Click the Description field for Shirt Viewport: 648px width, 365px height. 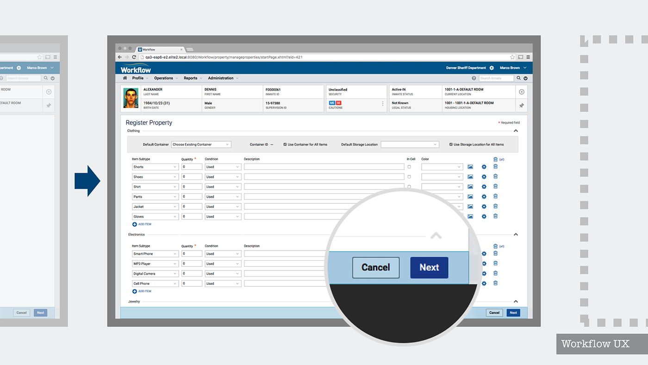tap(324, 187)
